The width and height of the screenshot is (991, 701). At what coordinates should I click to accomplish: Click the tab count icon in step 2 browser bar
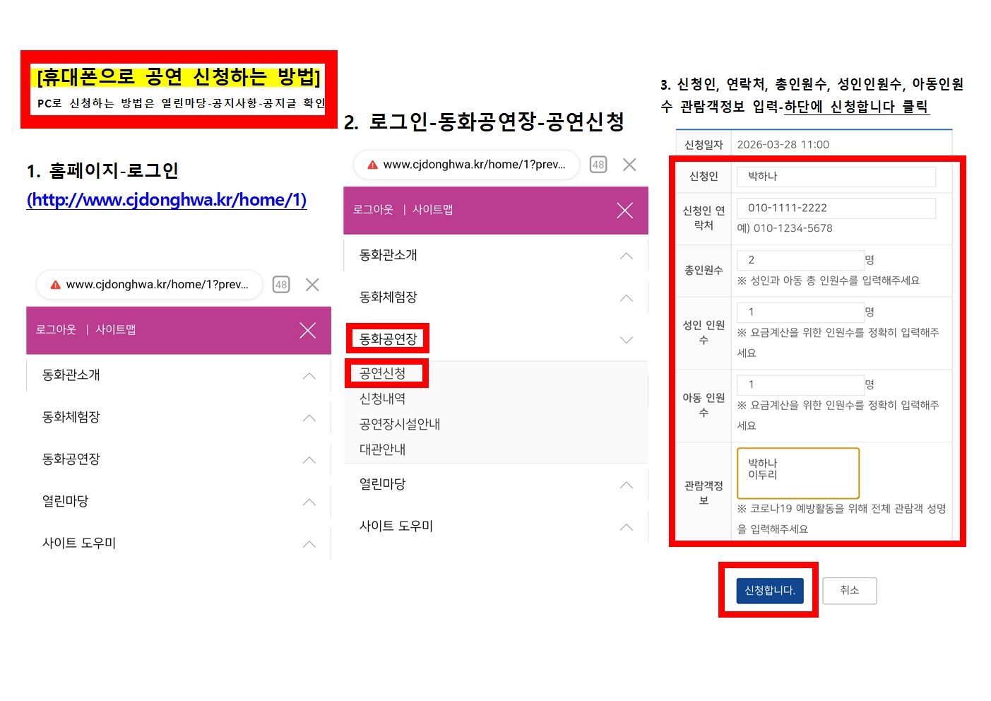(598, 165)
